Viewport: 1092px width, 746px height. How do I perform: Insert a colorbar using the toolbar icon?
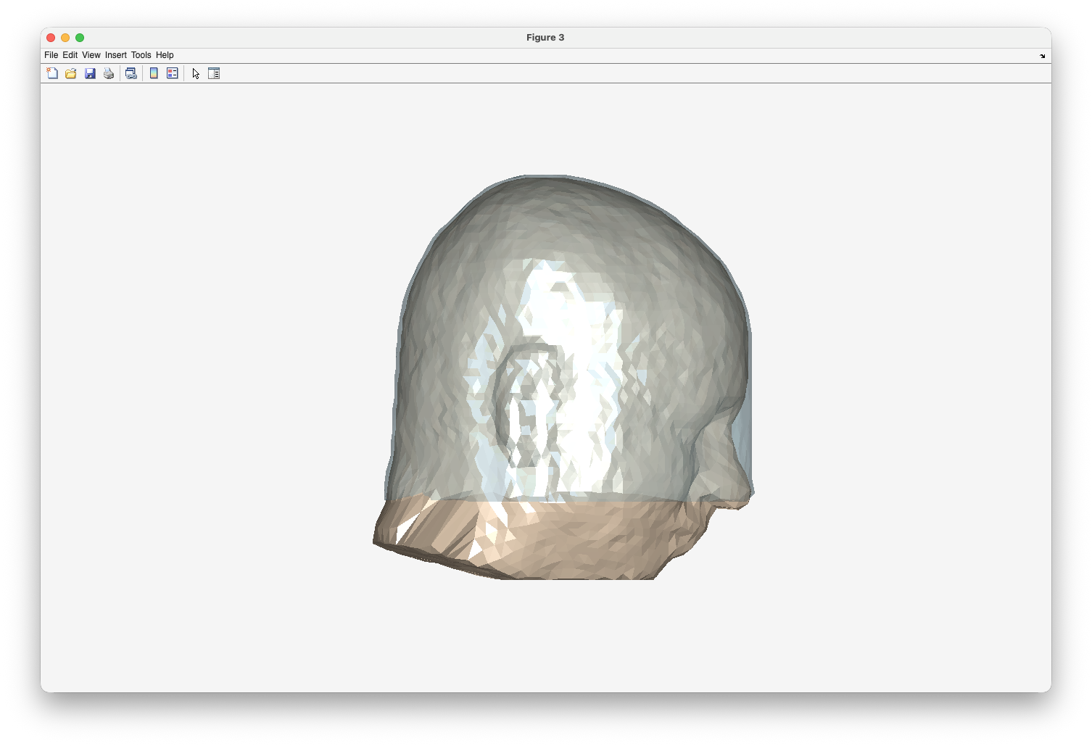click(154, 73)
